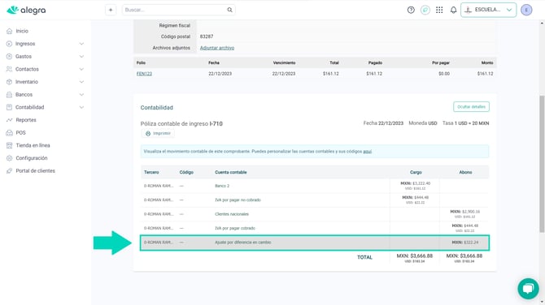
Task: Click the Bancos sidebar icon
Action: tap(10, 95)
